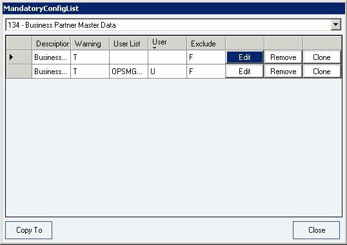This screenshot has width=347, height=245.
Task: Click the U user type cell
Action: click(x=167, y=72)
